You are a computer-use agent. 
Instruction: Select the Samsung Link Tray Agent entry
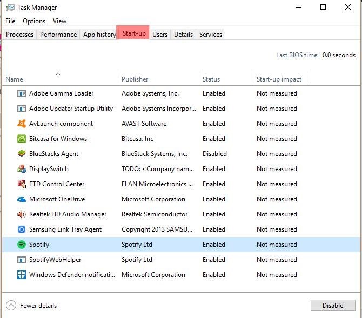coord(65,229)
